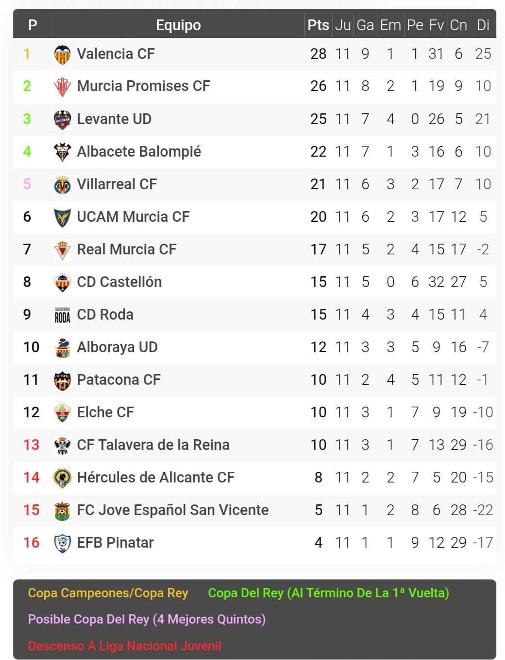Viewport: 505px width, 660px height.
Task: Click the EFB Pinatar badge
Action: tap(62, 543)
